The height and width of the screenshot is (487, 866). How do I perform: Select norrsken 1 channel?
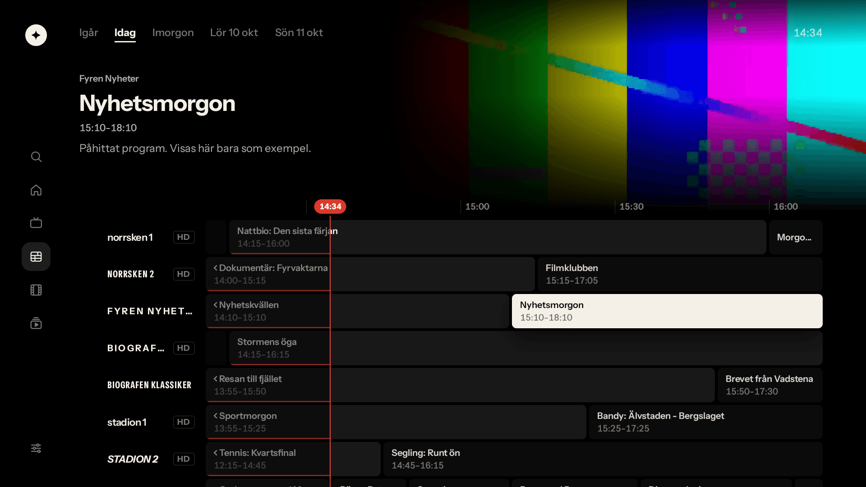point(130,237)
